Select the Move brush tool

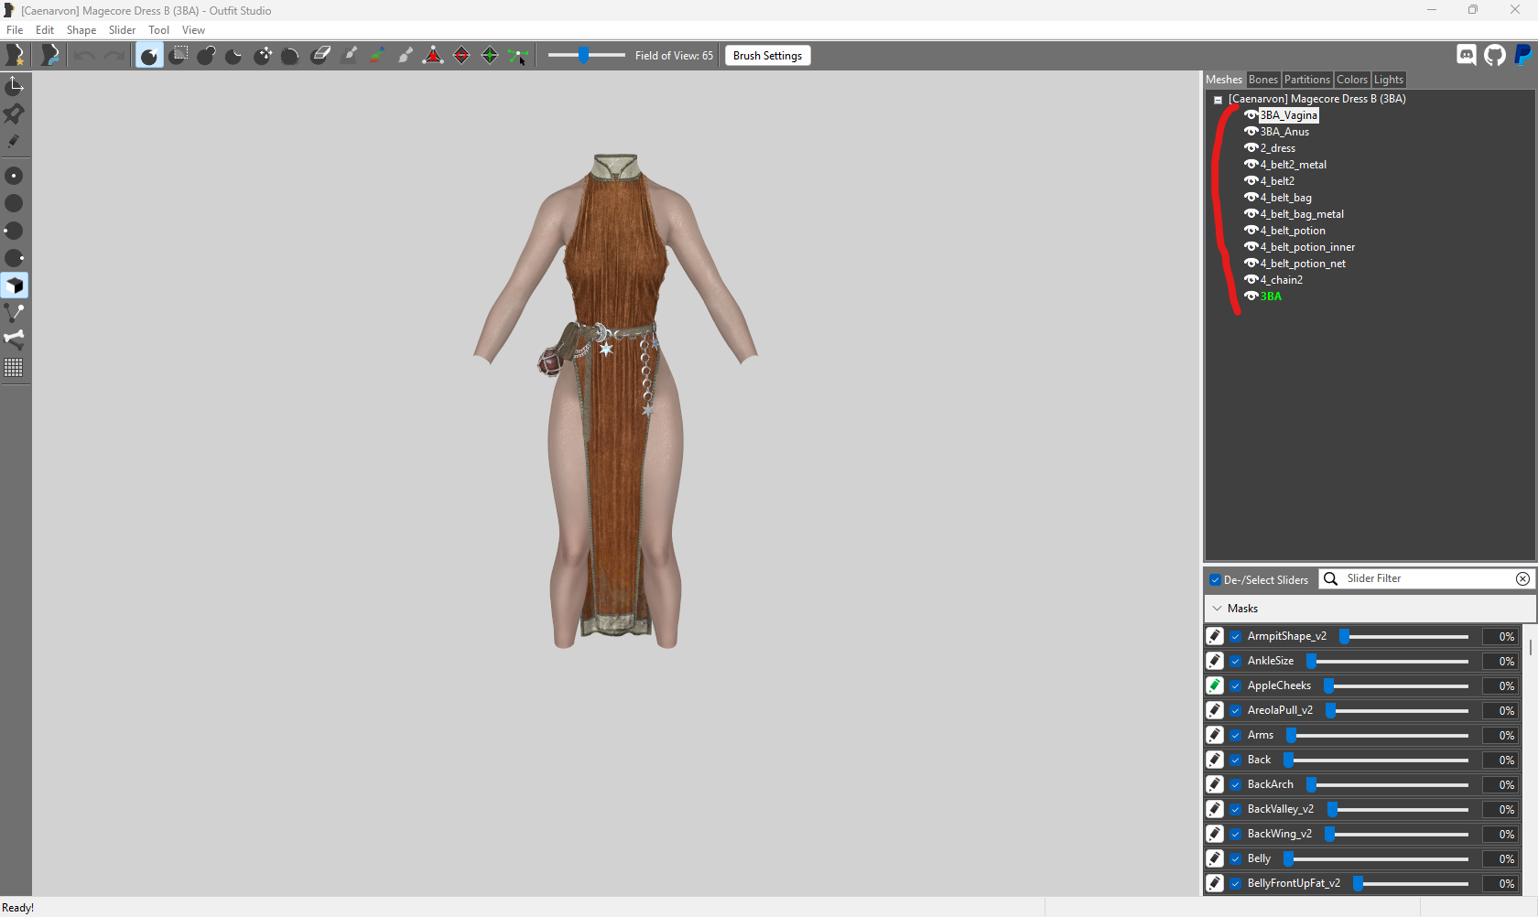tap(263, 56)
